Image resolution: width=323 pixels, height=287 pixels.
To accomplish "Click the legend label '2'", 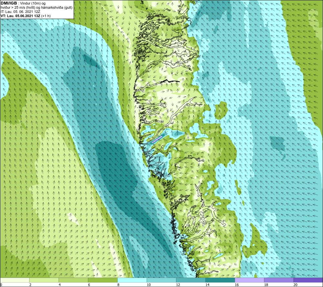I will point(30,285).
